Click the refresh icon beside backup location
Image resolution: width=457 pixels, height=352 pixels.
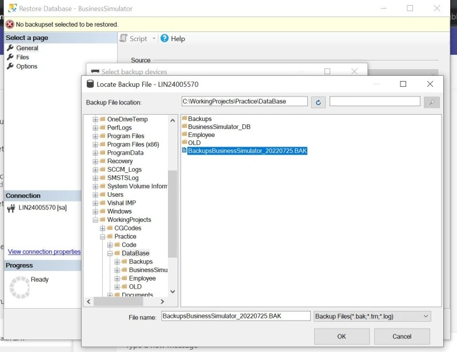click(x=318, y=102)
